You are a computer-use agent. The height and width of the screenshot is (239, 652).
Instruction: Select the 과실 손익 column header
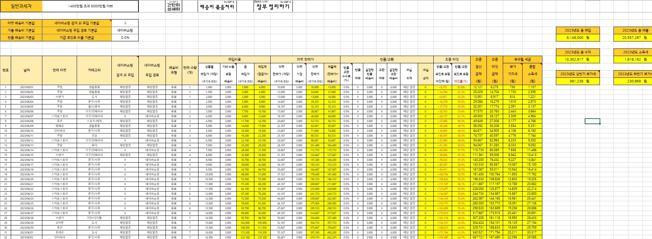pos(425,74)
